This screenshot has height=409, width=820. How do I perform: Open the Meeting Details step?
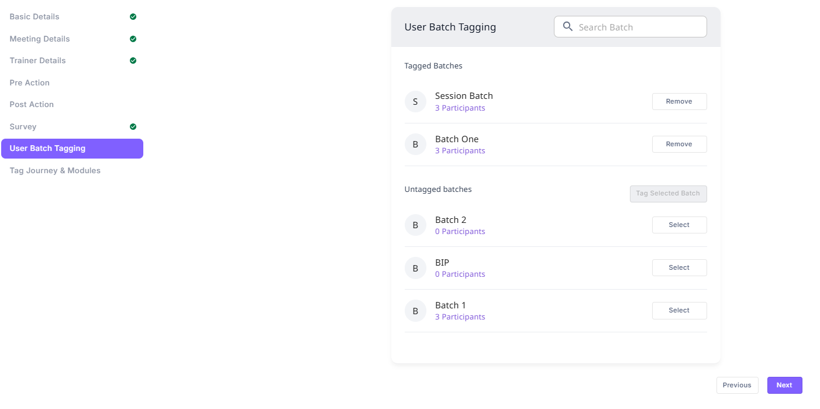tap(40, 39)
